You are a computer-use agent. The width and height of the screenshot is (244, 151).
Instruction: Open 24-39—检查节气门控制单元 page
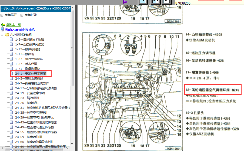point(34,117)
